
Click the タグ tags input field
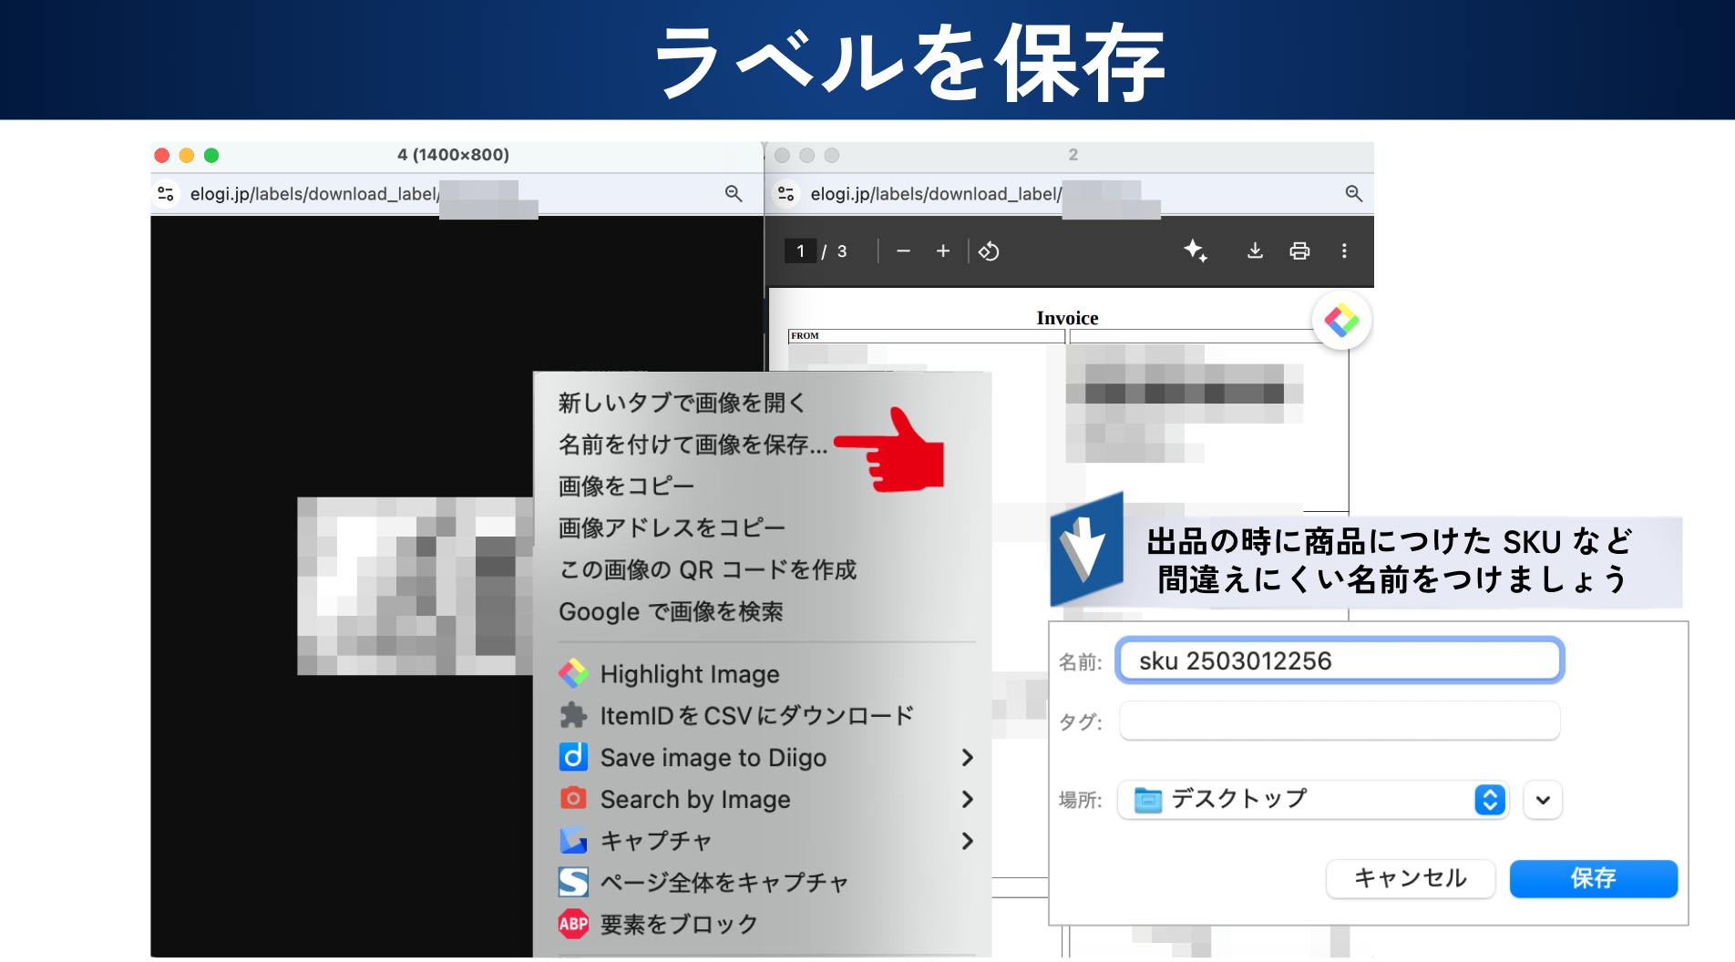pos(1340,721)
